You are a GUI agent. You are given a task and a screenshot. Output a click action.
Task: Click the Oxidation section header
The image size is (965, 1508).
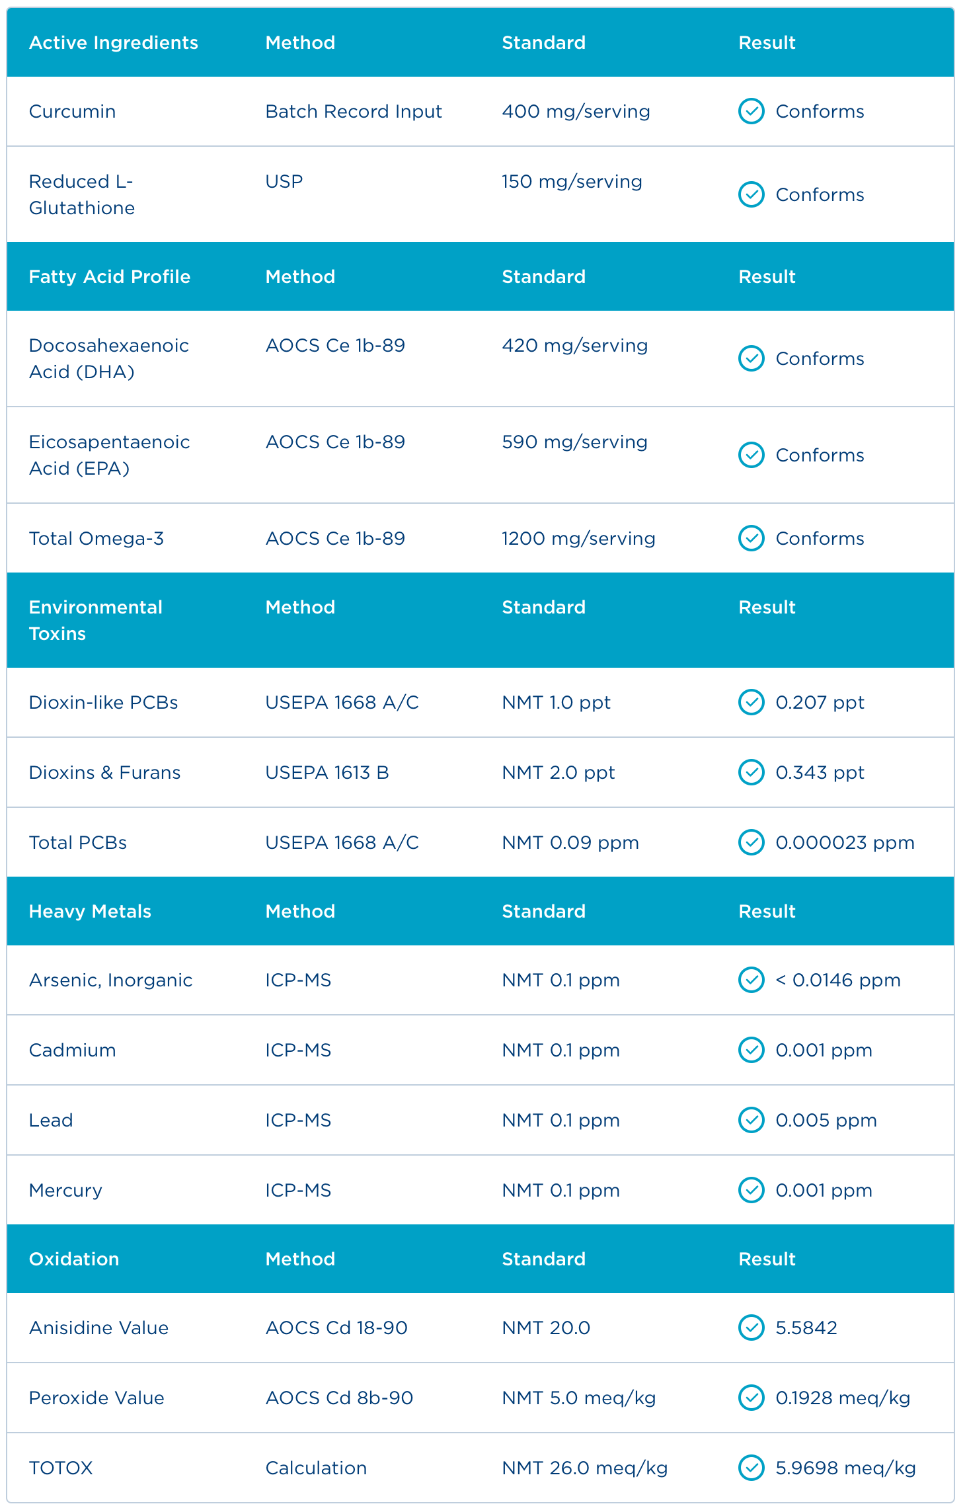pyautogui.click(x=74, y=1259)
